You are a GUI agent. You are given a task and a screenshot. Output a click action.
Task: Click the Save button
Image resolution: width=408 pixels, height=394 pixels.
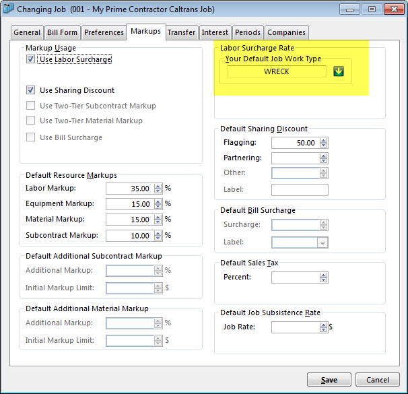pos(329,380)
